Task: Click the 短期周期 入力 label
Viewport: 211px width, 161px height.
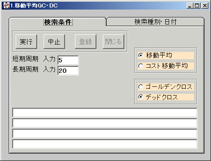Action: [x=34, y=59]
